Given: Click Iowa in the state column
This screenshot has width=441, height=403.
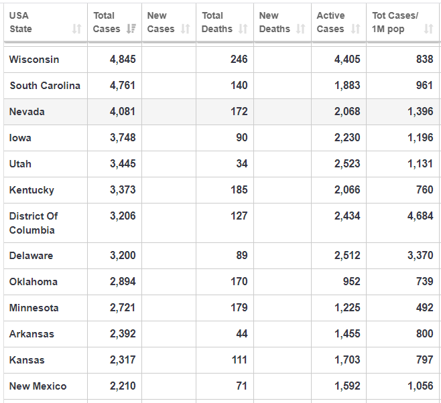Looking at the screenshot, I should click(20, 138).
